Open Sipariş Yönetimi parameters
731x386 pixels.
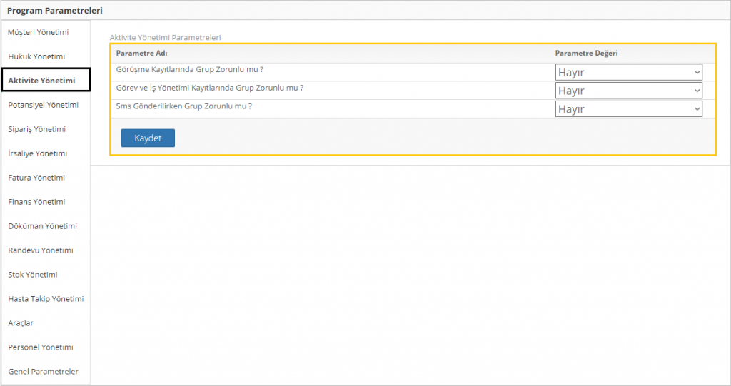[x=36, y=129]
